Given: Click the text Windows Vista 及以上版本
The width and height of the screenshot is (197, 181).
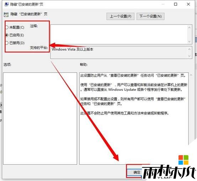Looking at the screenshot, I should [x=73, y=49].
